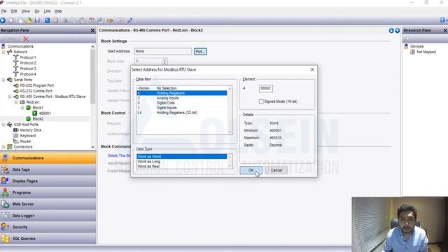Image resolution: width=448 pixels, height=252 pixels.
Task: Switch to the Display Pages category
Action: click(x=48, y=181)
